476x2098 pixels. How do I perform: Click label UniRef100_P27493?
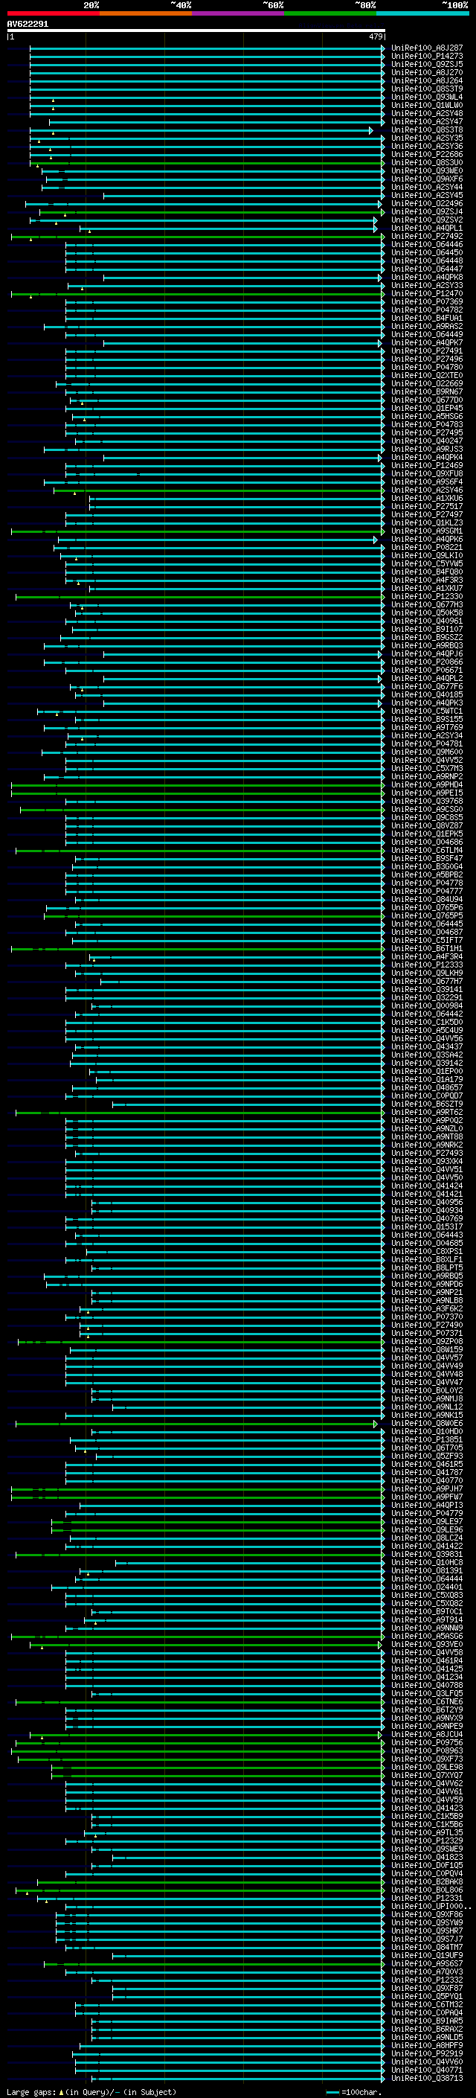(427, 1154)
